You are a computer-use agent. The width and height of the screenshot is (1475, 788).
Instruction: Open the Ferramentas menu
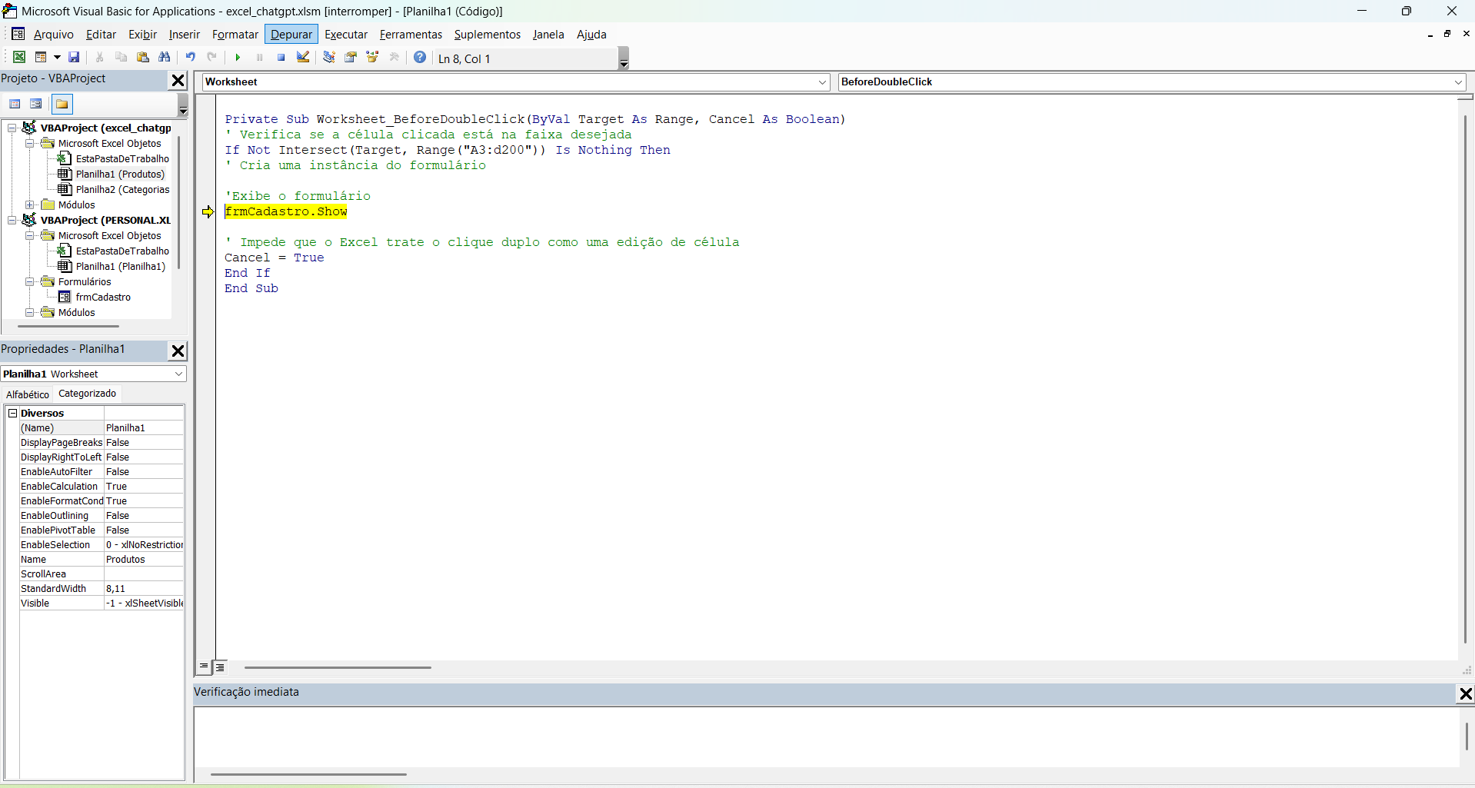tap(411, 35)
